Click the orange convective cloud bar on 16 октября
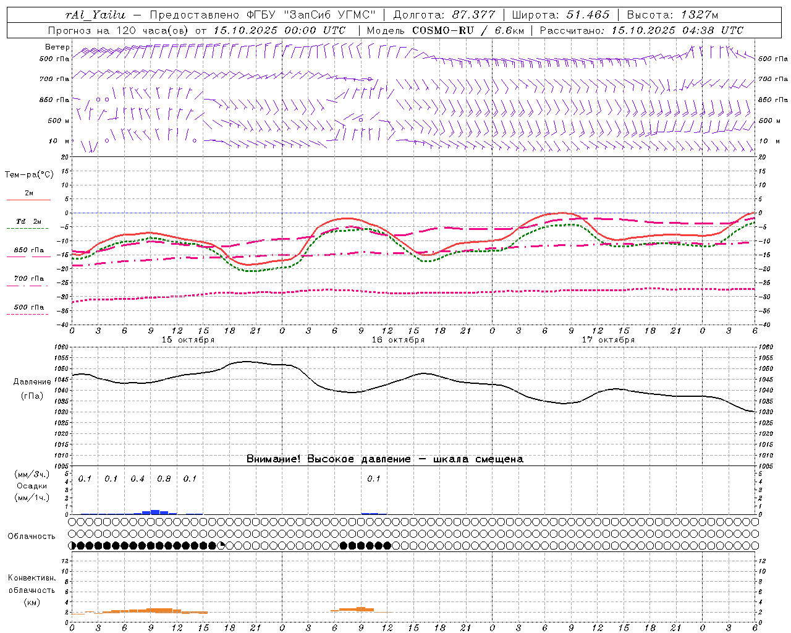The width and height of the screenshot is (791, 633). coord(361,610)
